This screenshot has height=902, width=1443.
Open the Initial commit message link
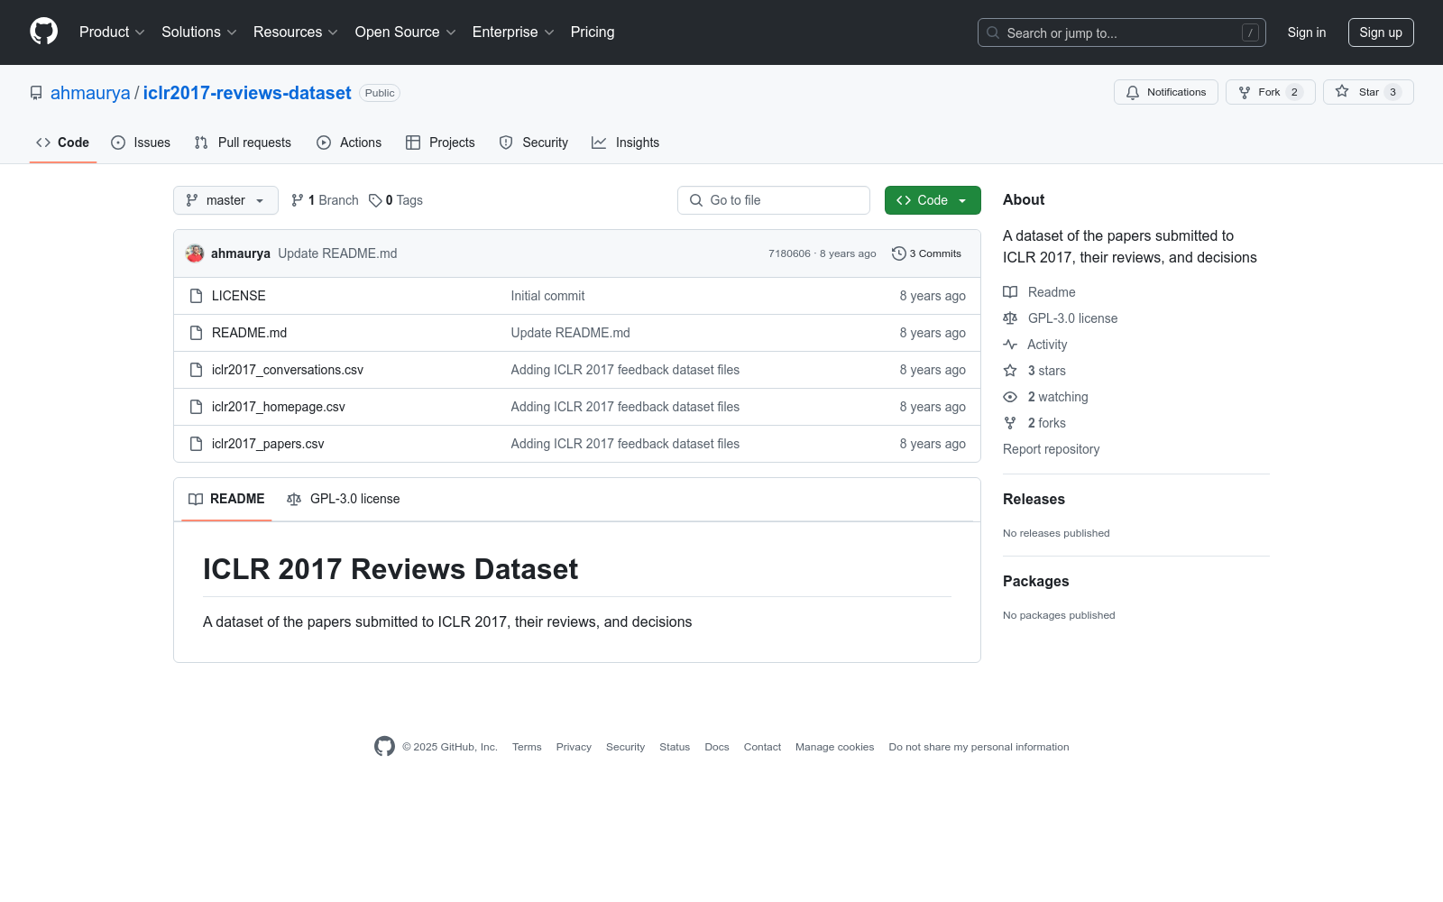point(547,296)
